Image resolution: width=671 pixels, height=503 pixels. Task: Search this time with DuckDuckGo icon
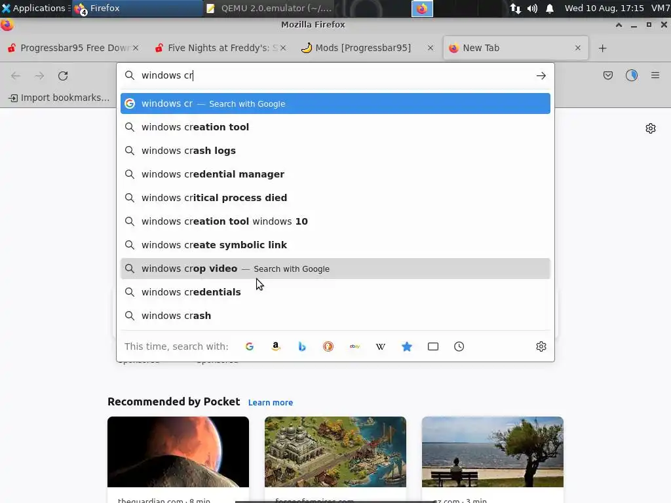[328, 346]
